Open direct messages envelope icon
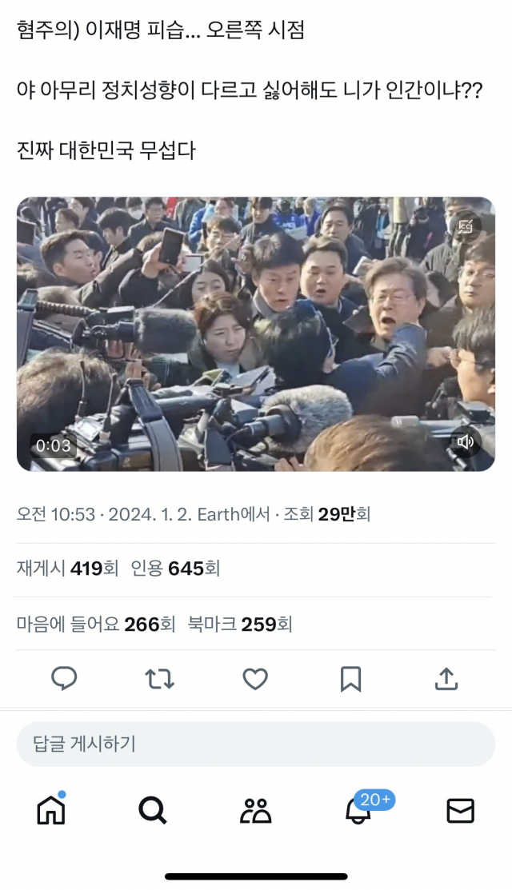Image resolution: width=512 pixels, height=890 pixels. [x=460, y=811]
